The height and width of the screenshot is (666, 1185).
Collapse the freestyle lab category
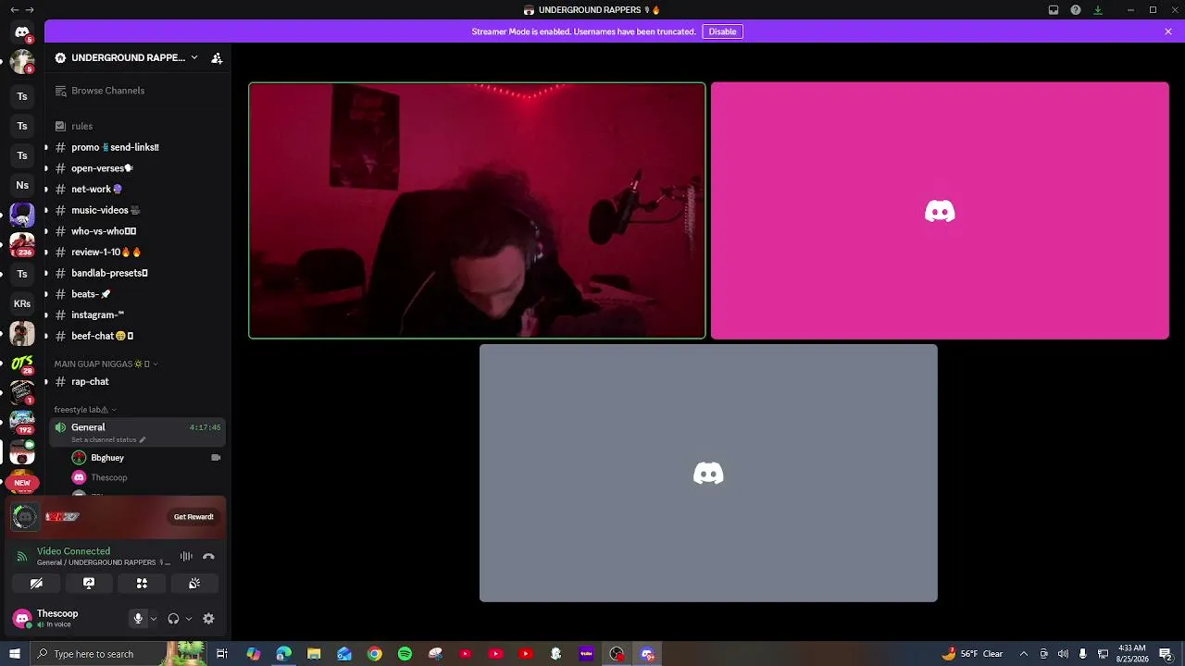85,409
